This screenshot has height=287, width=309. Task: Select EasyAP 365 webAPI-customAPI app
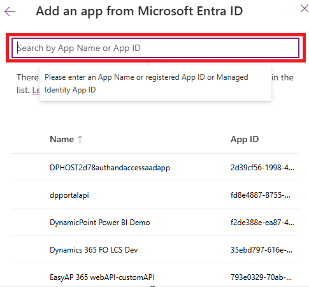(102, 277)
